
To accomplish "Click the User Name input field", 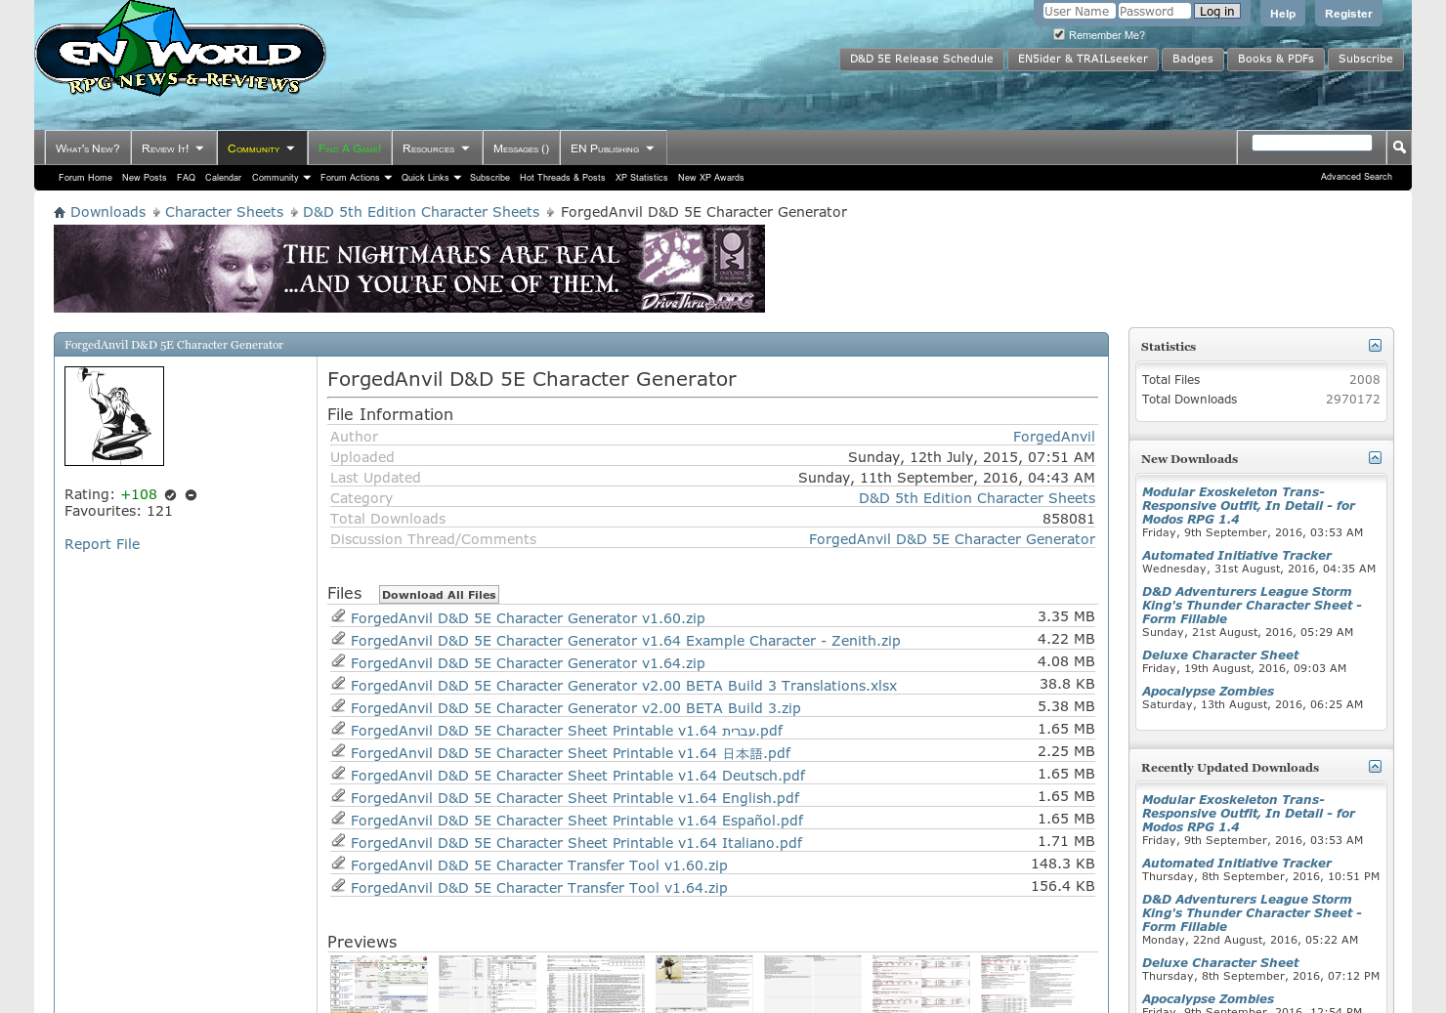I will (x=1079, y=12).
